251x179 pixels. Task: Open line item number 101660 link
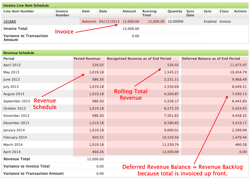(10, 21)
